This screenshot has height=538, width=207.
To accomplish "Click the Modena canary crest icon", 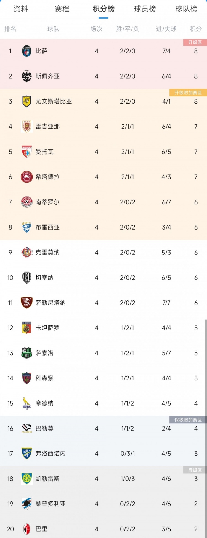I will coord(27,403).
